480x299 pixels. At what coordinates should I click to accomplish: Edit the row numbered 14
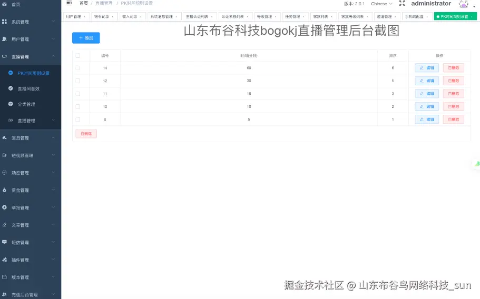[427, 68]
